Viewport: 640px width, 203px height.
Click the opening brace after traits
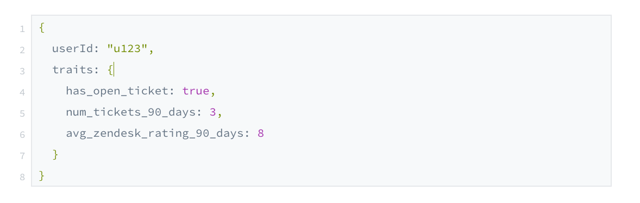pos(110,70)
